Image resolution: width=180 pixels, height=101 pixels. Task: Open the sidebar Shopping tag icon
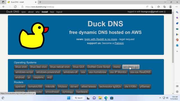click(177, 23)
